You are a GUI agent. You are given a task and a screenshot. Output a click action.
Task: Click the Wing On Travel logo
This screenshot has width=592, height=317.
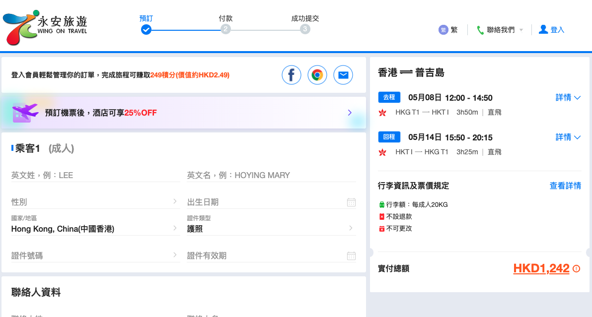45,27
